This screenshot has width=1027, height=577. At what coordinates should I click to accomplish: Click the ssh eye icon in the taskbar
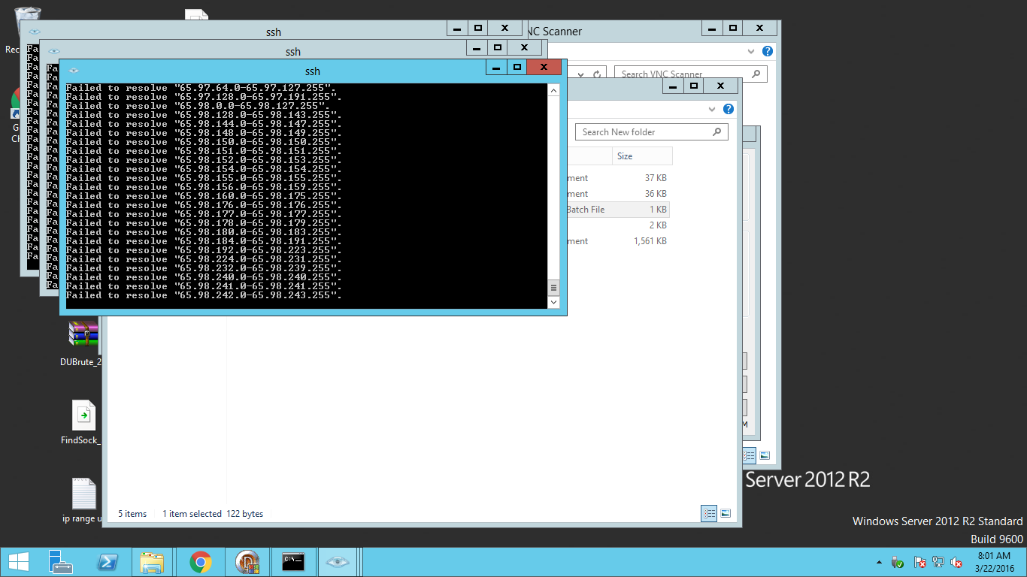[x=338, y=561]
